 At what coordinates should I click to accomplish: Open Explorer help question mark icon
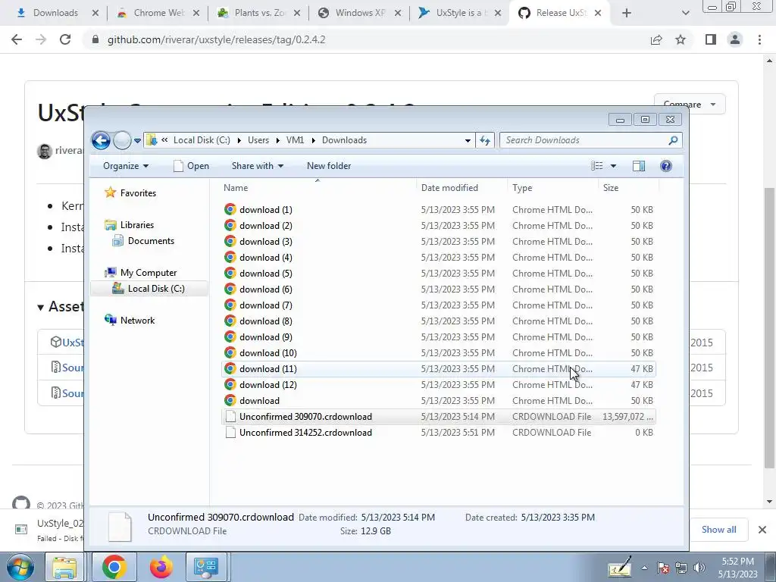[x=666, y=166]
